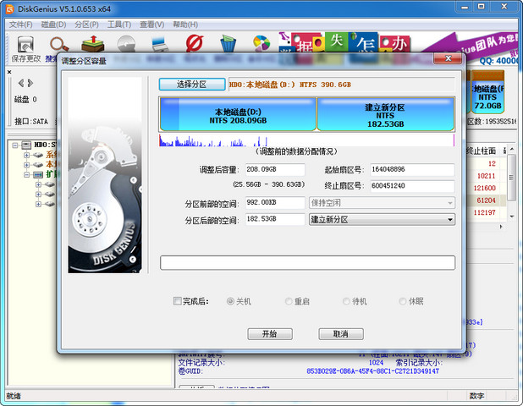Expand the second partition node under HD0
This screenshot has height=406, width=523.
point(27,165)
